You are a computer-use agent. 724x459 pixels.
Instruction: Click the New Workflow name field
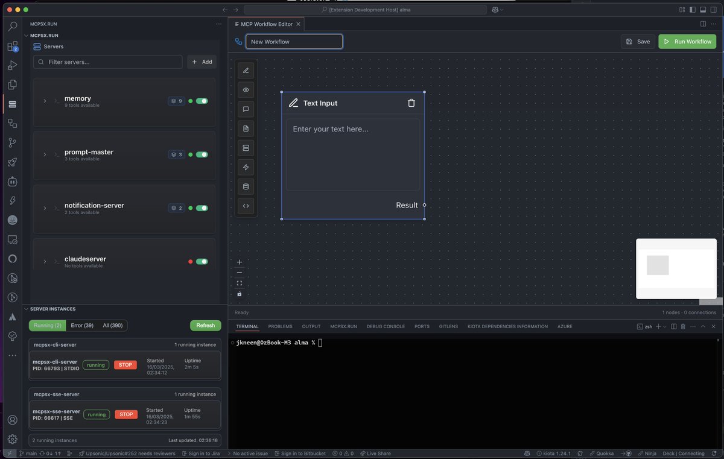click(x=294, y=42)
